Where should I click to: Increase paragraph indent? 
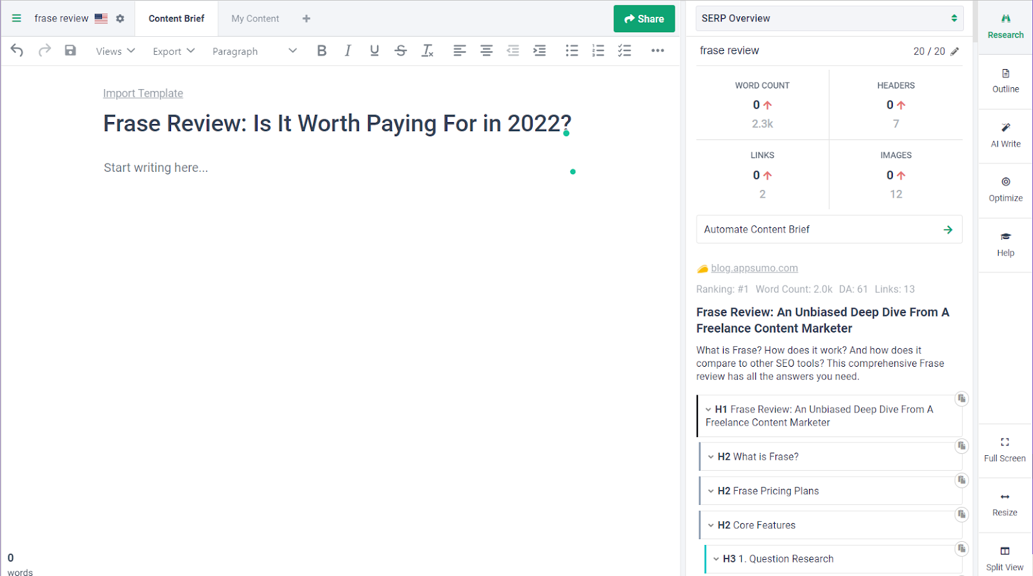tap(540, 50)
